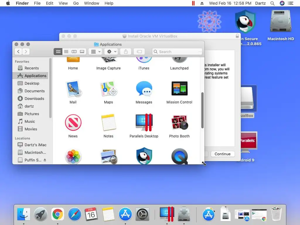This screenshot has height=225, width=300.
Task: Open Finder from the Dock
Action: click(x=23, y=214)
